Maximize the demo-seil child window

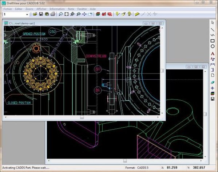[x=153, y=23]
